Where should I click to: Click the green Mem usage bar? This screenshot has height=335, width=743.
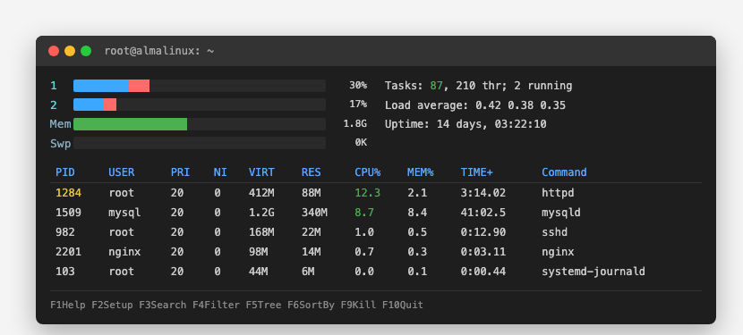pyautogui.click(x=131, y=124)
